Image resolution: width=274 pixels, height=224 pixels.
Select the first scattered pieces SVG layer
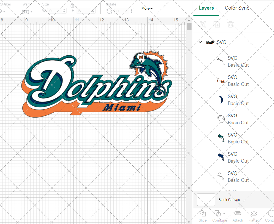pyautogui.click(x=233, y=61)
